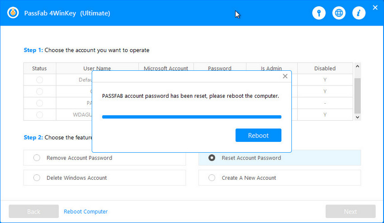Select Remove Account Password option

coord(37,158)
